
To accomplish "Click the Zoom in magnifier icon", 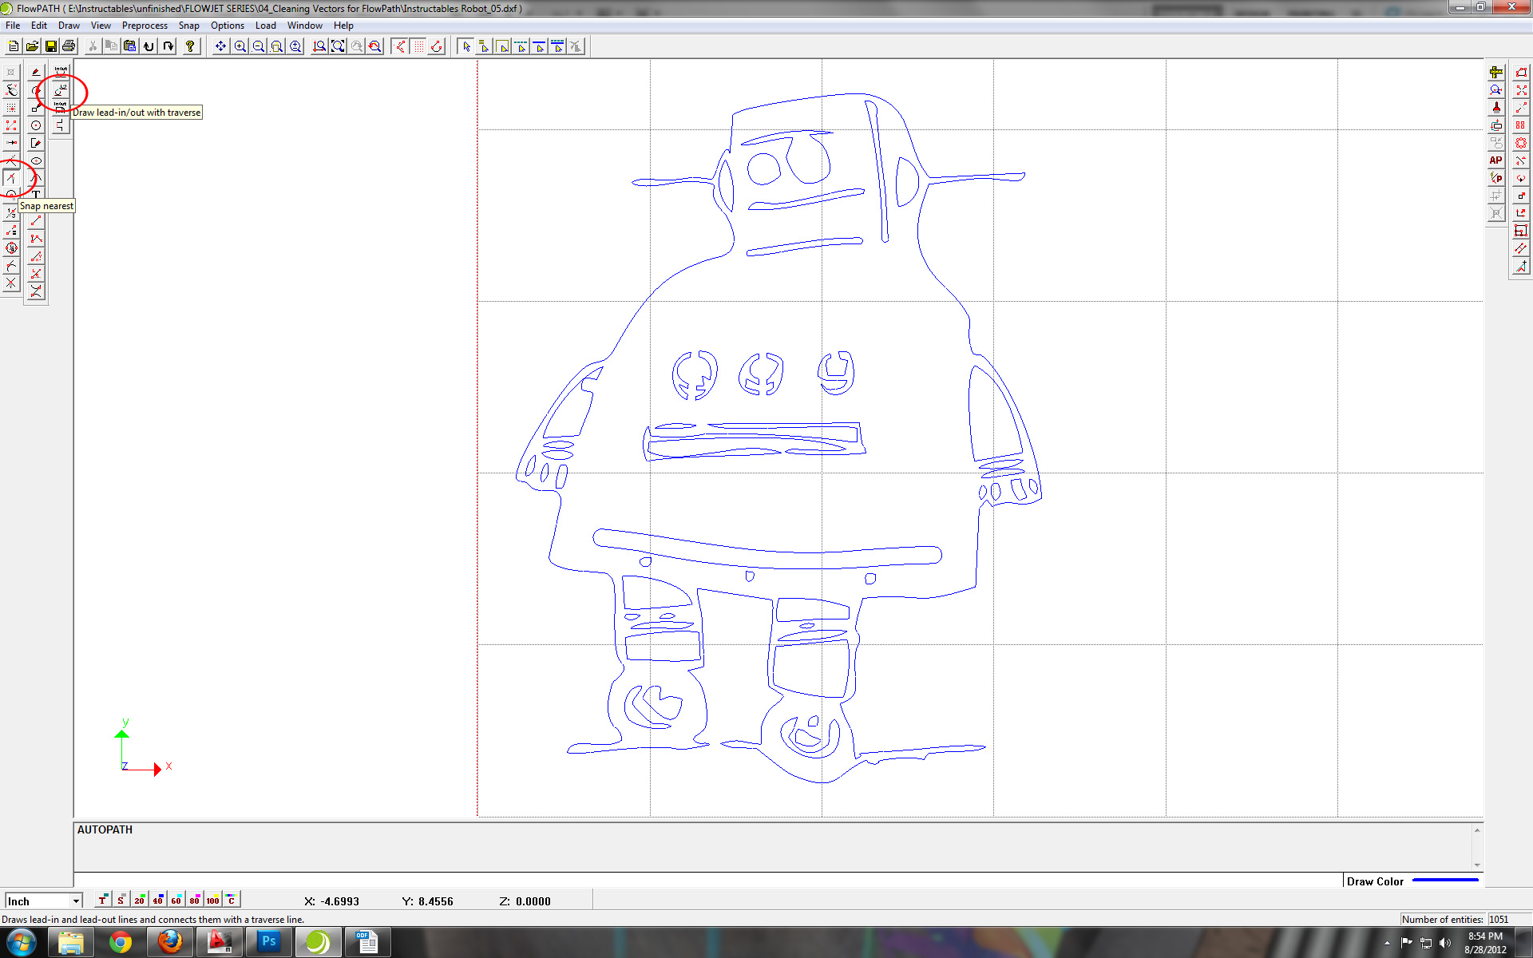I will 240,46.
